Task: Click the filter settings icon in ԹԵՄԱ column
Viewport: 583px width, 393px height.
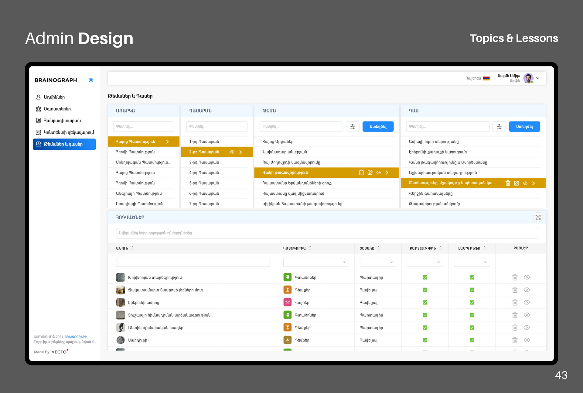Action: pyautogui.click(x=353, y=126)
